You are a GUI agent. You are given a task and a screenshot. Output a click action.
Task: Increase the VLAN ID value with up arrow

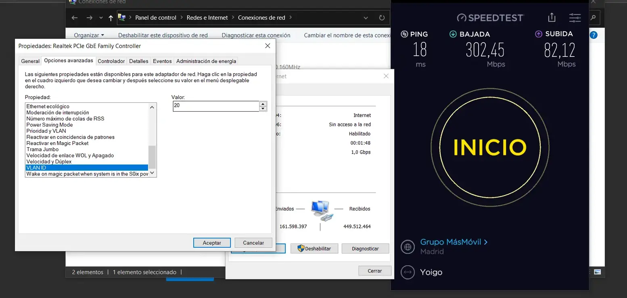(263, 104)
